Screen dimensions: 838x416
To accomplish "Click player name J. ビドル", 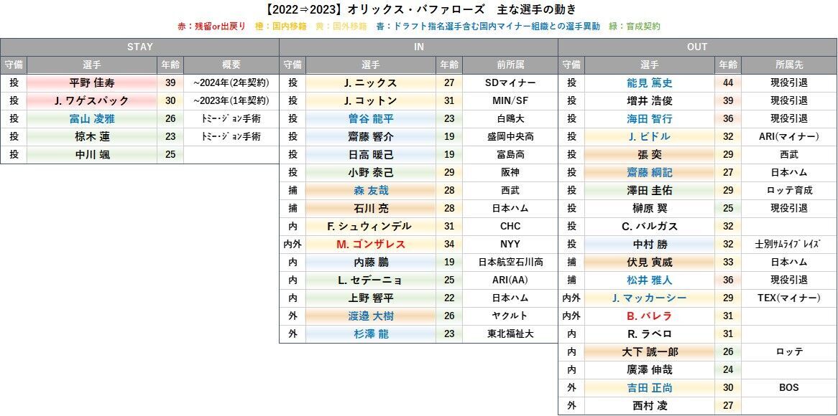I will 650,136.
